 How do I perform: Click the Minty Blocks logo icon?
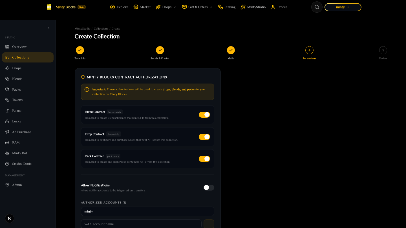pos(49,7)
